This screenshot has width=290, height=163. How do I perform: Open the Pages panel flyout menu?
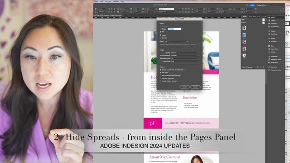coord(266,17)
